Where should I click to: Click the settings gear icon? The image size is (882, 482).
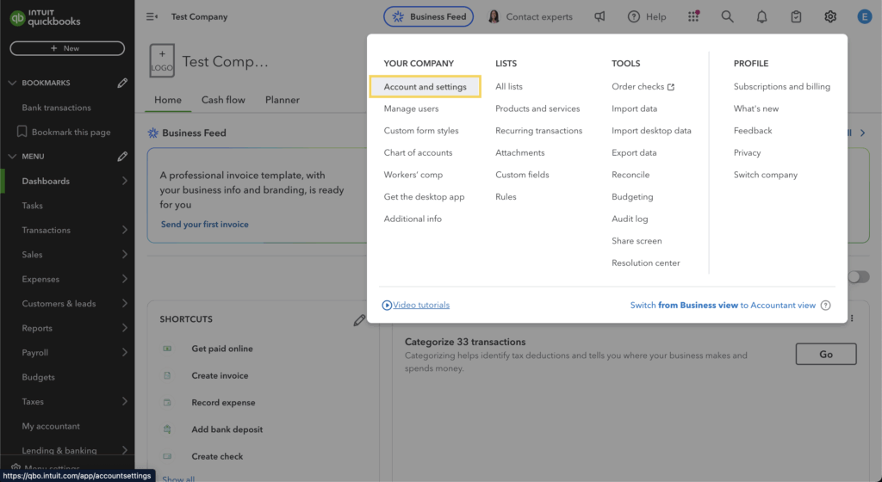[830, 16]
